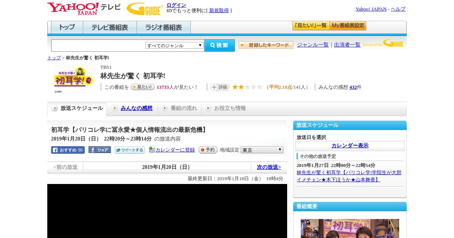Viewport: 454px width, 238px height.
Task: Open the ヘルプ help link
Action: tap(398, 9)
